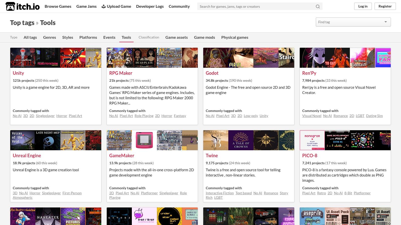Switch to Events tab

(109, 37)
